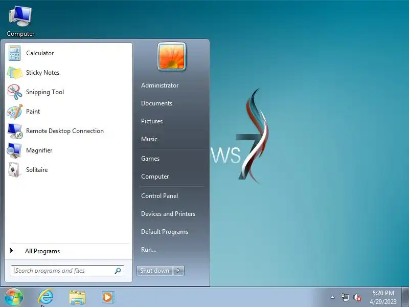Open Magnifier using its icon
Viewport: 409px width, 307px height.
click(x=14, y=150)
